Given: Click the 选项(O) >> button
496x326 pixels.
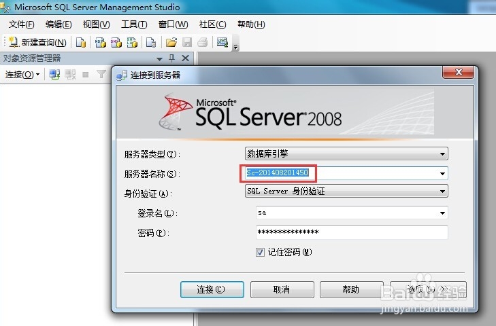Looking at the screenshot, I should click(x=429, y=289).
